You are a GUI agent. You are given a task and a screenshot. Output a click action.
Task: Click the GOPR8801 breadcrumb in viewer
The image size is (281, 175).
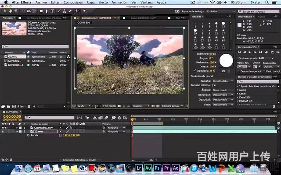(x=84, y=22)
